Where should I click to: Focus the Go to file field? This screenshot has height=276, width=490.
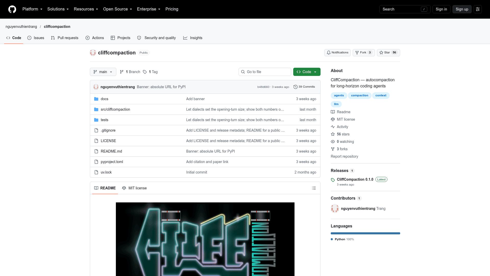point(265,72)
